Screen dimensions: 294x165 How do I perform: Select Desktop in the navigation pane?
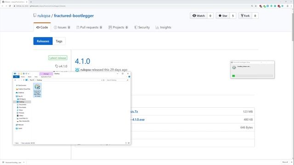(x=22, y=102)
